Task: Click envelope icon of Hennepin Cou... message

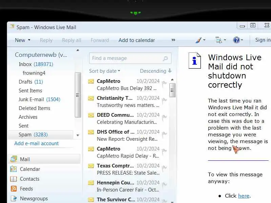Action: [91, 183]
